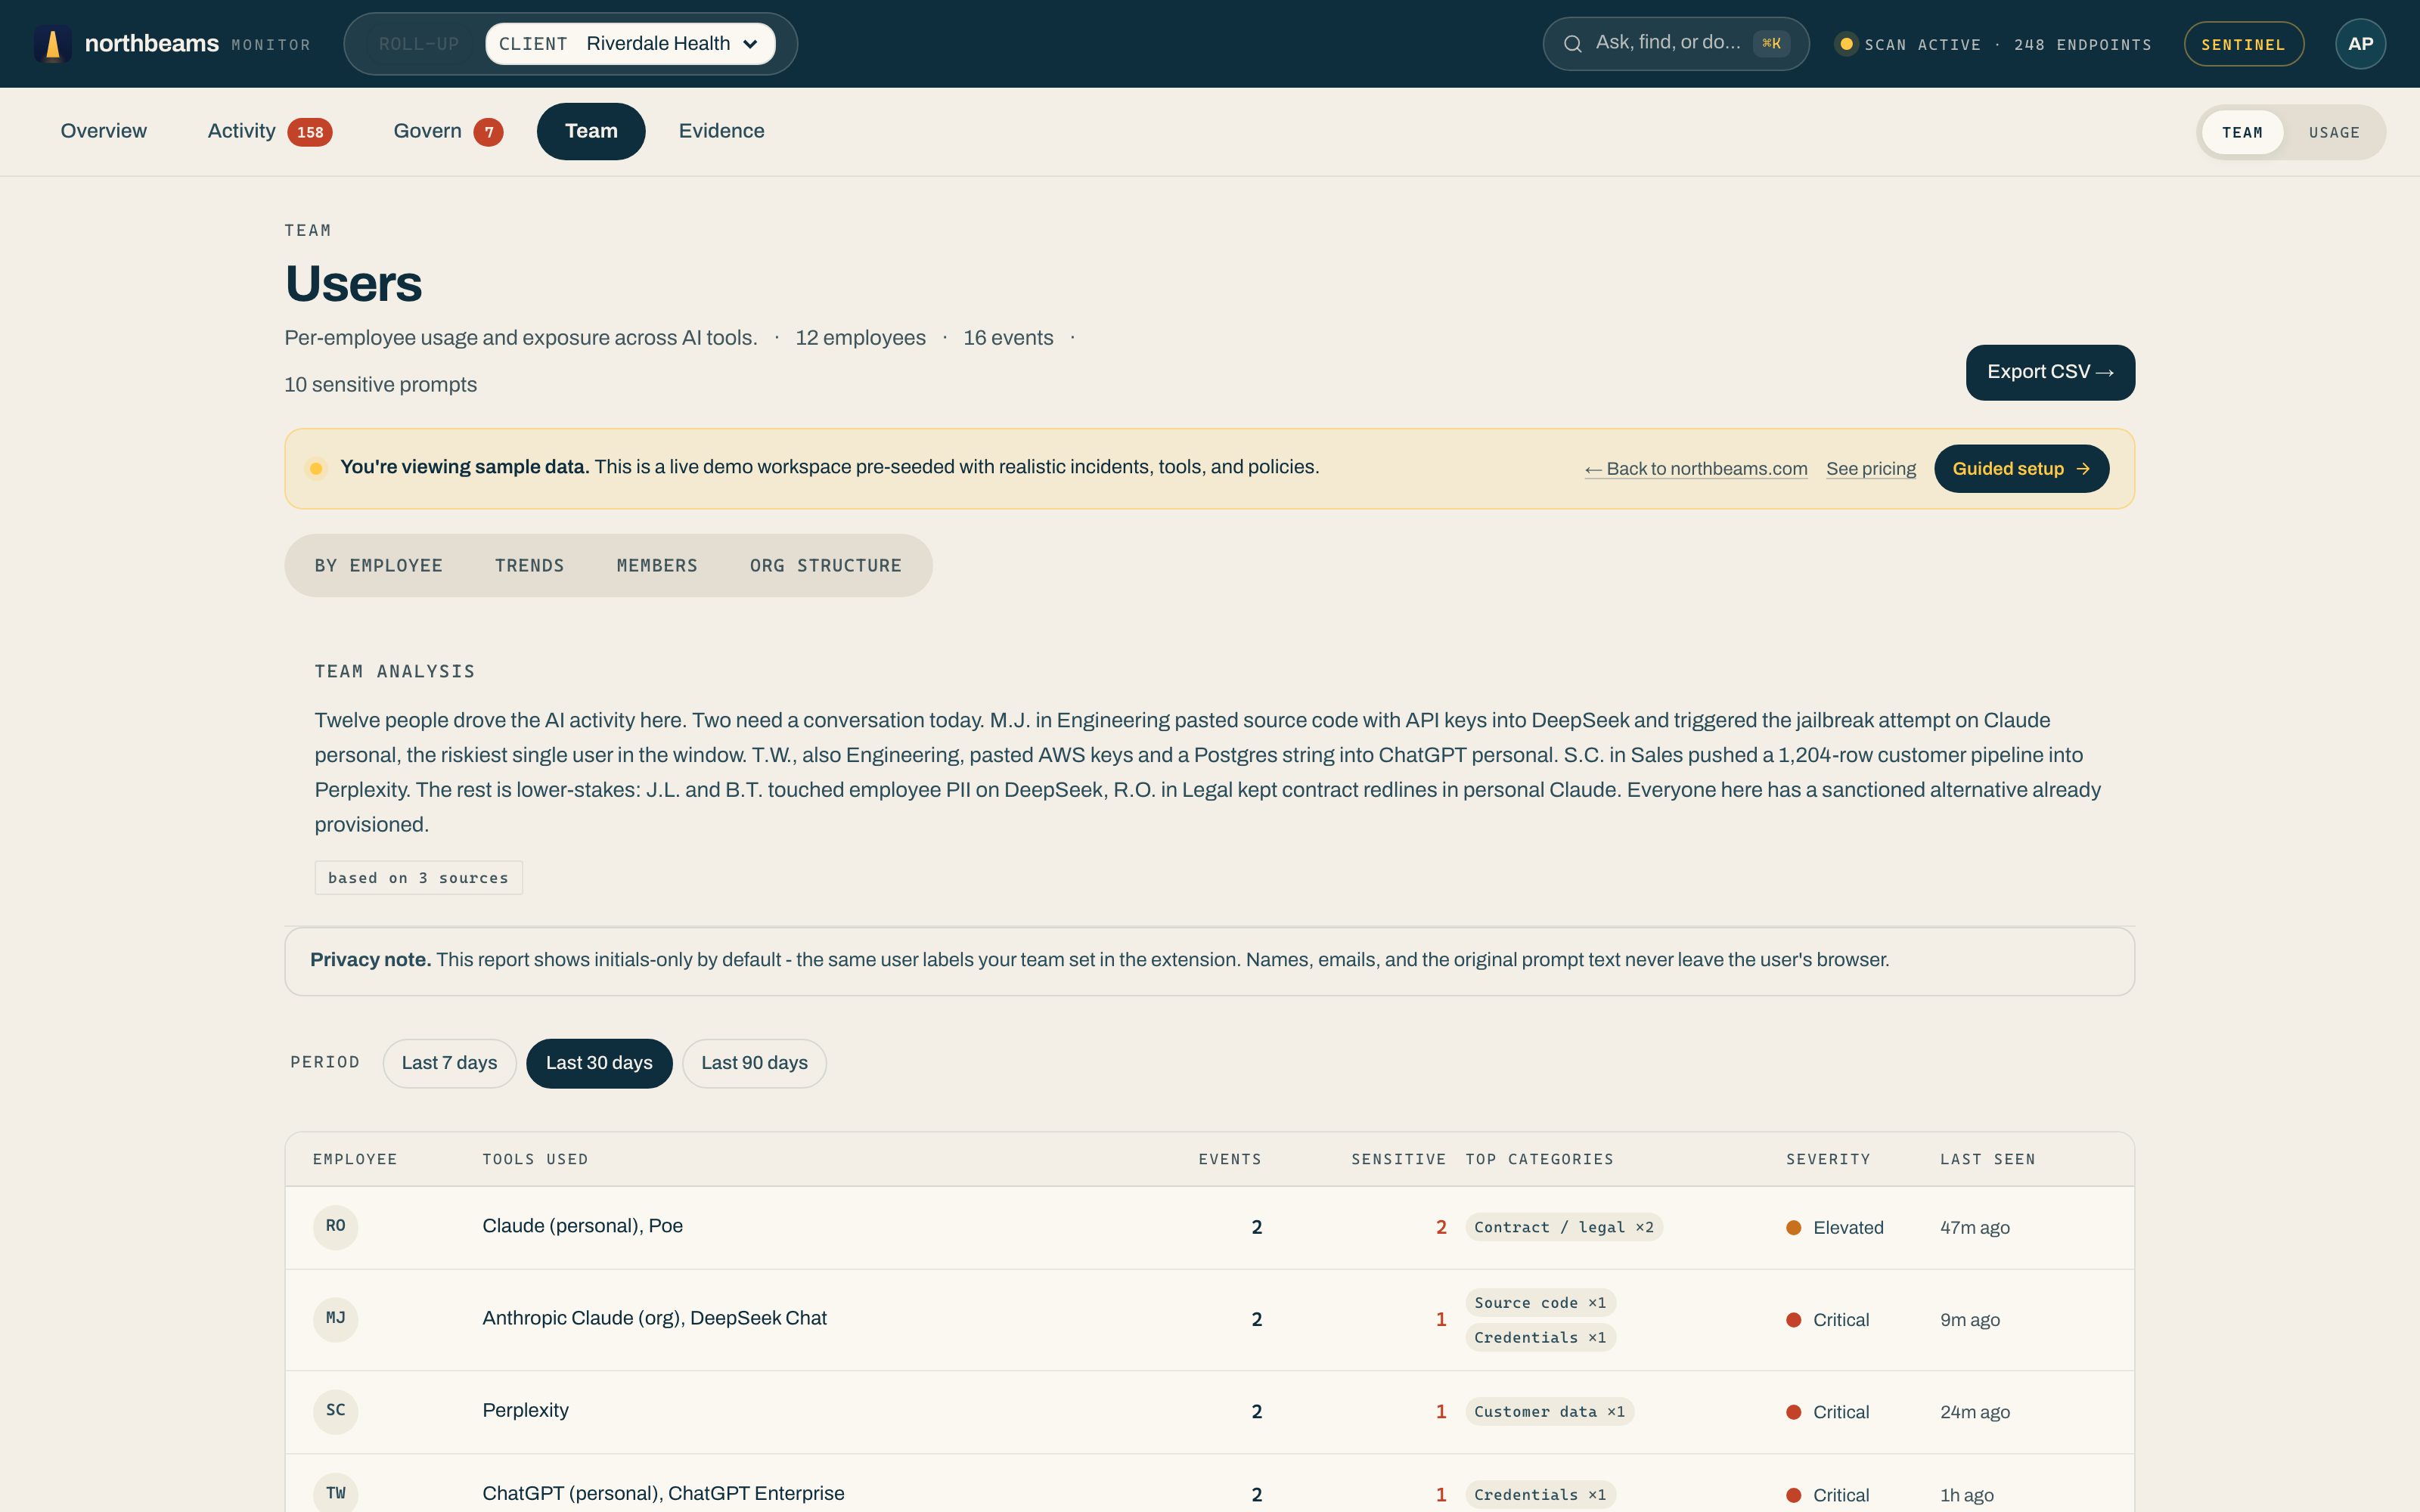Image resolution: width=2420 pixels, height=1512 pixels.
Task: Click the ⌘K shortcut badge
Action: pos(1771,44)
